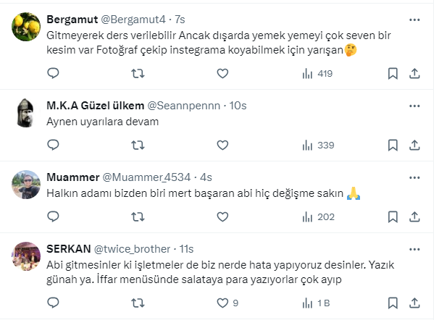Open more options on M.K.A Güzel ülkem's tweet

[x=414, y=105]
